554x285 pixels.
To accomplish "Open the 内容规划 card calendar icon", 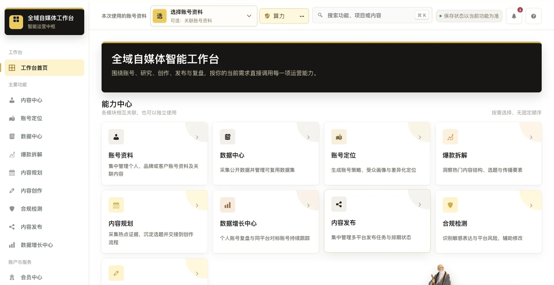I will click(x=116, y=205).
